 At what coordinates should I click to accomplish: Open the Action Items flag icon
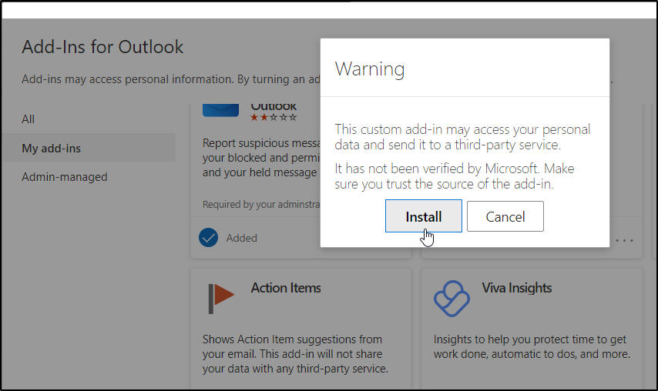220,299
